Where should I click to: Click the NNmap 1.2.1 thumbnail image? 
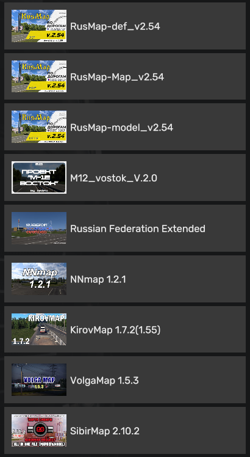39,279
